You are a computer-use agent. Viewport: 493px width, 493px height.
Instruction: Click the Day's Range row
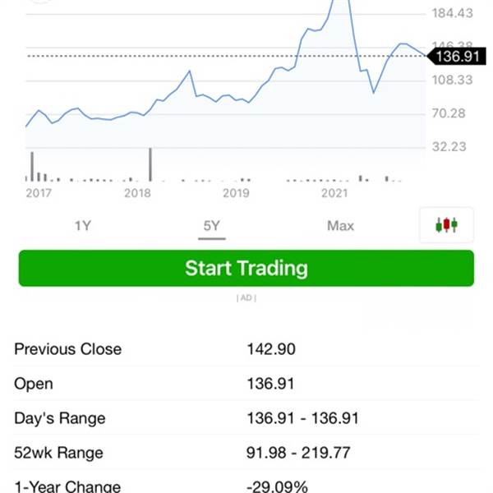[246, 418]
